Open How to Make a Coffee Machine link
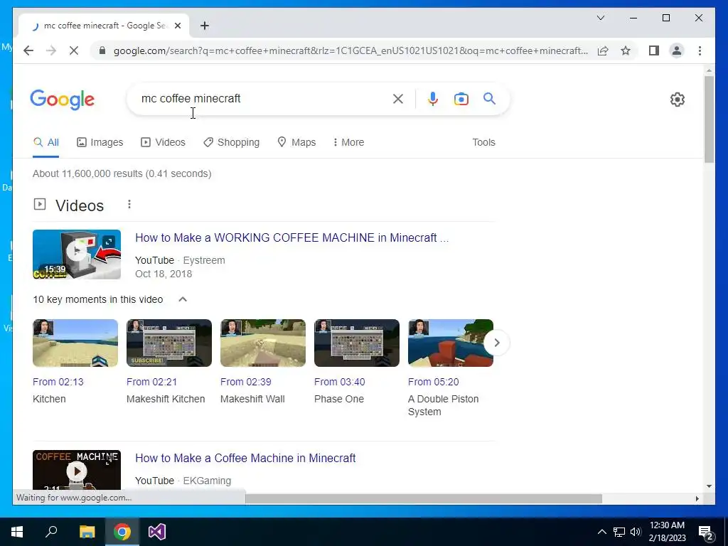 (x=245, y=459)
